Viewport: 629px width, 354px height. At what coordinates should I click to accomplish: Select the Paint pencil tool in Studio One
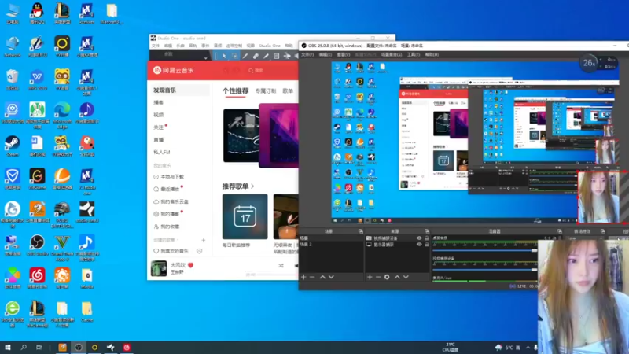pyautogui.click(x=266, y=56)
